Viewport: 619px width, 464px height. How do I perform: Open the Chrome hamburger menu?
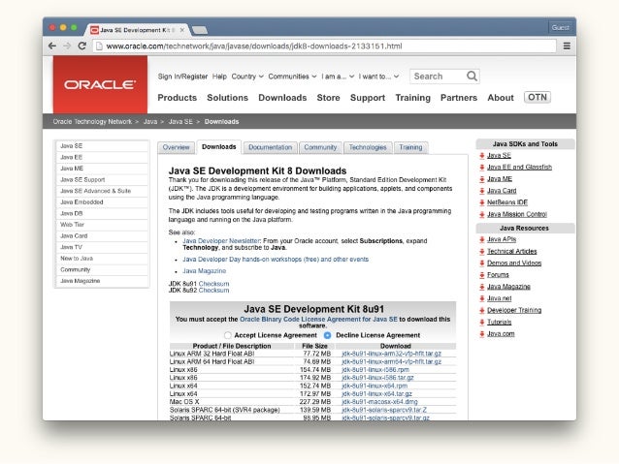point(567,46)
